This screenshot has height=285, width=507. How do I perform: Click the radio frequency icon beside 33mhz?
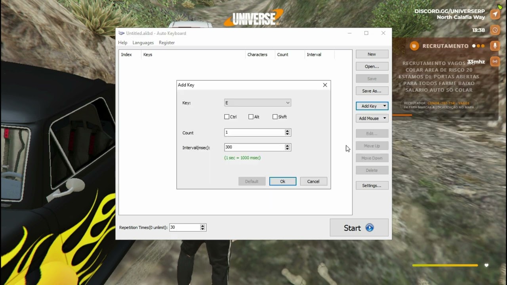495,61
